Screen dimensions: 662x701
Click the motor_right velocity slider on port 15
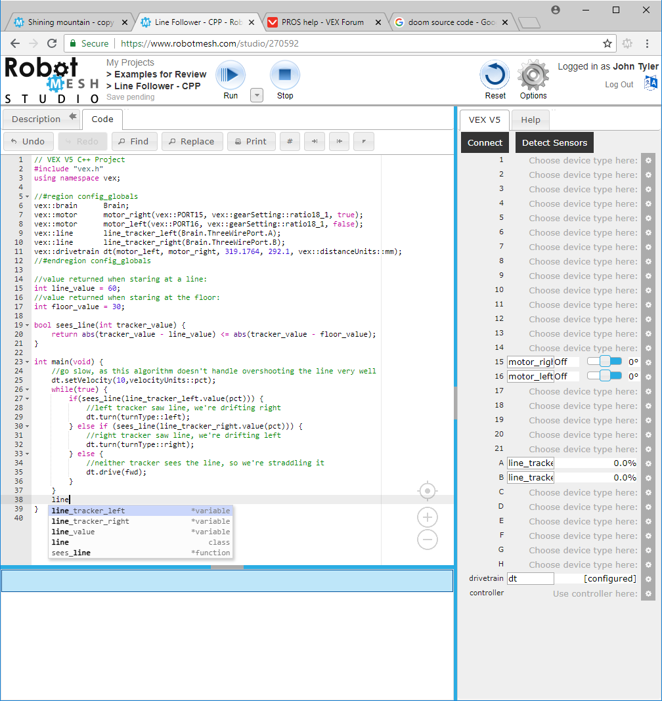pos(604,361)
